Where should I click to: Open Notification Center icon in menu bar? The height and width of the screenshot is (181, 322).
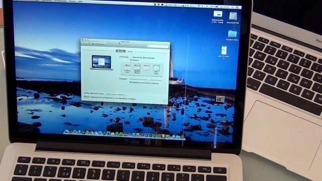pos(237,8)
